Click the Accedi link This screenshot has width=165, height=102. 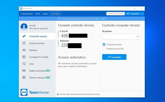(x=32, y=25)
